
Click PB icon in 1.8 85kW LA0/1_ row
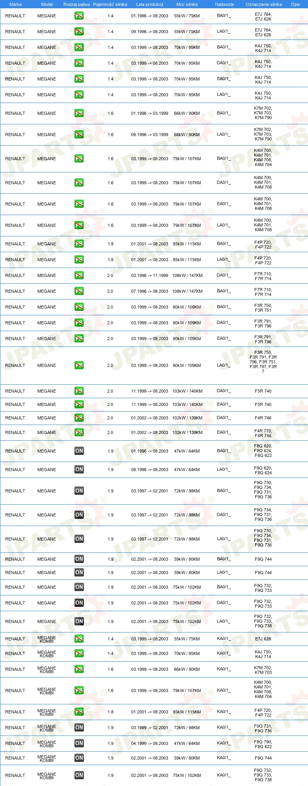coord(79,260)
